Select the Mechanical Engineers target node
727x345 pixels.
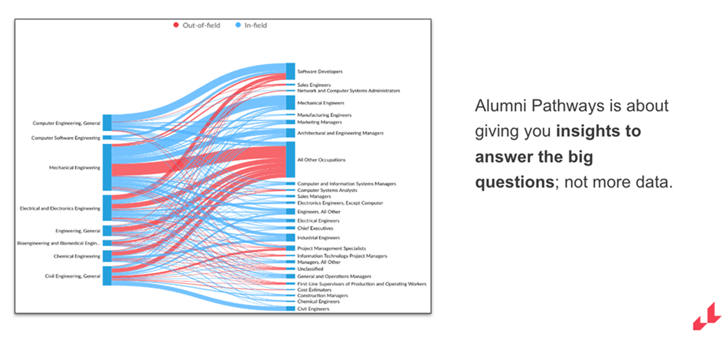click(x=290, y=103)
